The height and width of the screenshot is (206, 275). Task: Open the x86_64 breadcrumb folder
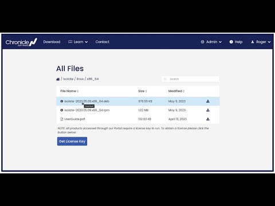click(93, 79)
